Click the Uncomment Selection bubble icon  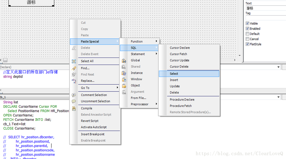pyautogui.click(x=74, y=101)
